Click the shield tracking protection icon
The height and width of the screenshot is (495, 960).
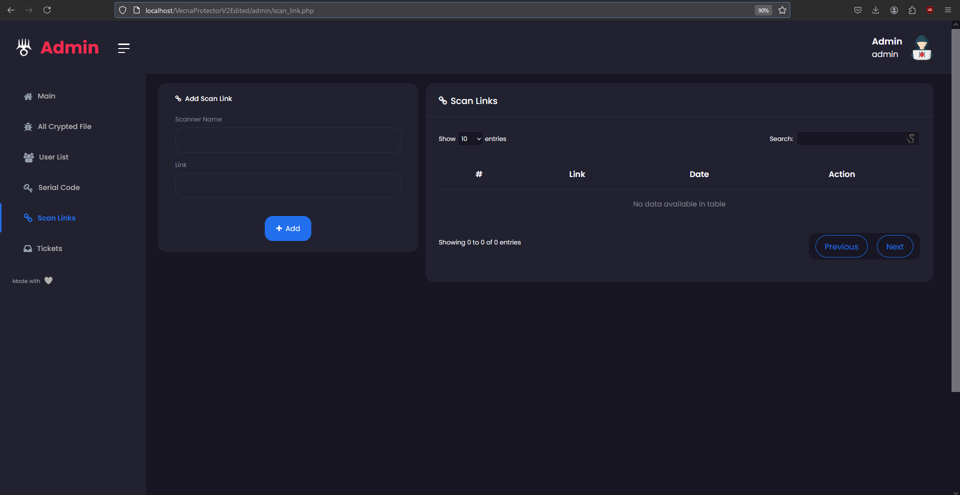click(x=123, y=10)
